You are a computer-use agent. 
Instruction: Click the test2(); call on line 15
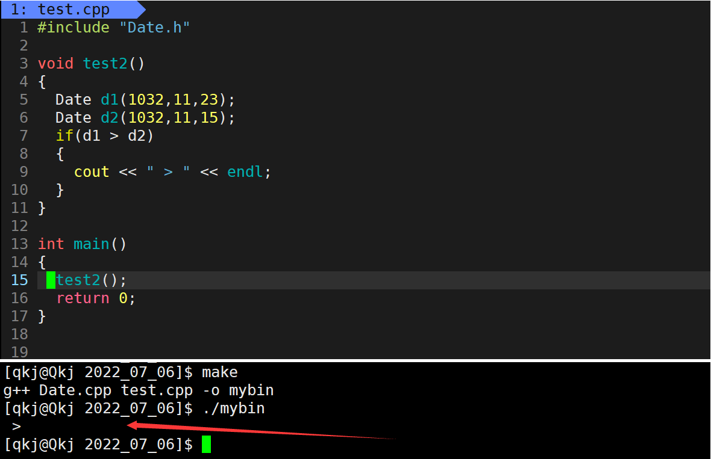coord(91,280)
